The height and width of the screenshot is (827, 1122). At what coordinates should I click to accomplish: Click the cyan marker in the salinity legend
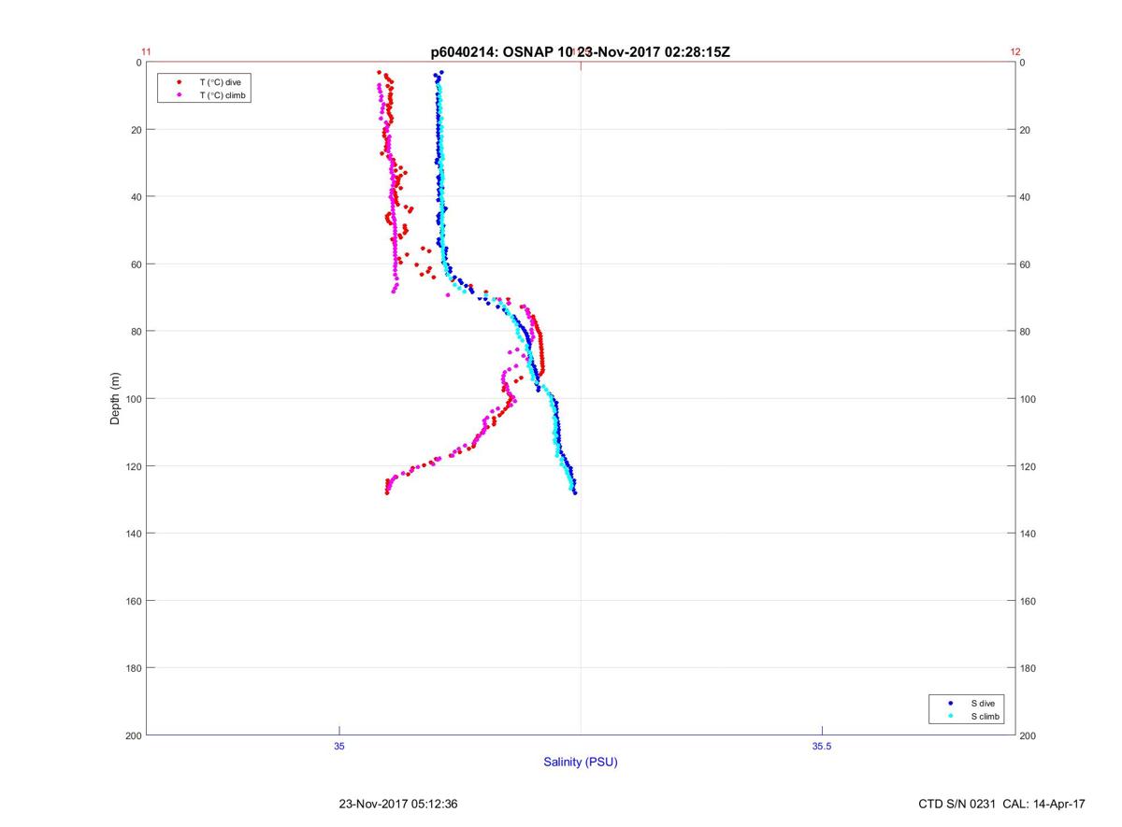click(x=950, y=716)
